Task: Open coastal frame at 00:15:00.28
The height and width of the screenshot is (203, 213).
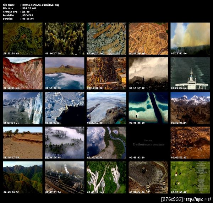Action: tap(65, 74)
